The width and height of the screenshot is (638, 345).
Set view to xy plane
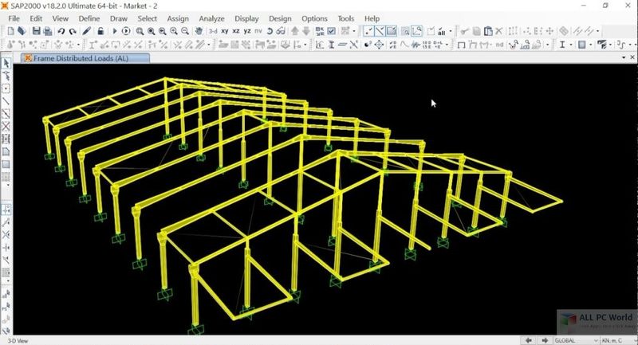click(226, 31)
